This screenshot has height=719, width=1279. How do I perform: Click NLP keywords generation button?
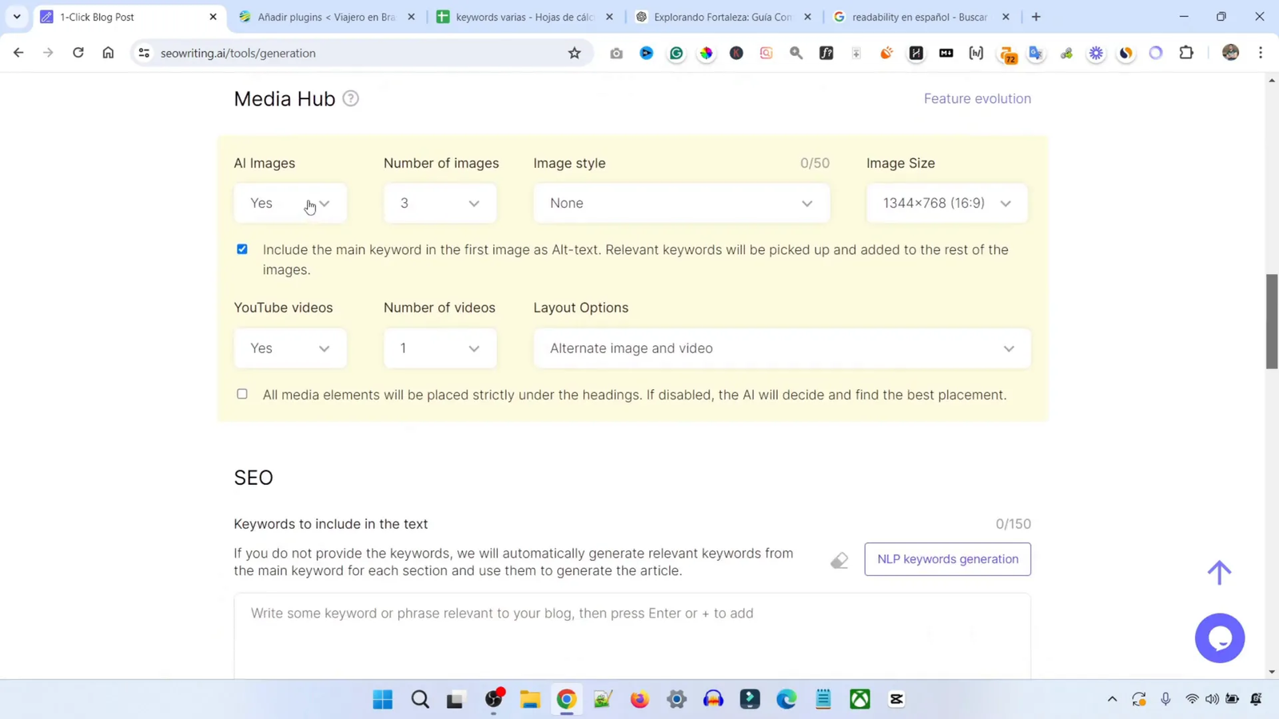946,558
